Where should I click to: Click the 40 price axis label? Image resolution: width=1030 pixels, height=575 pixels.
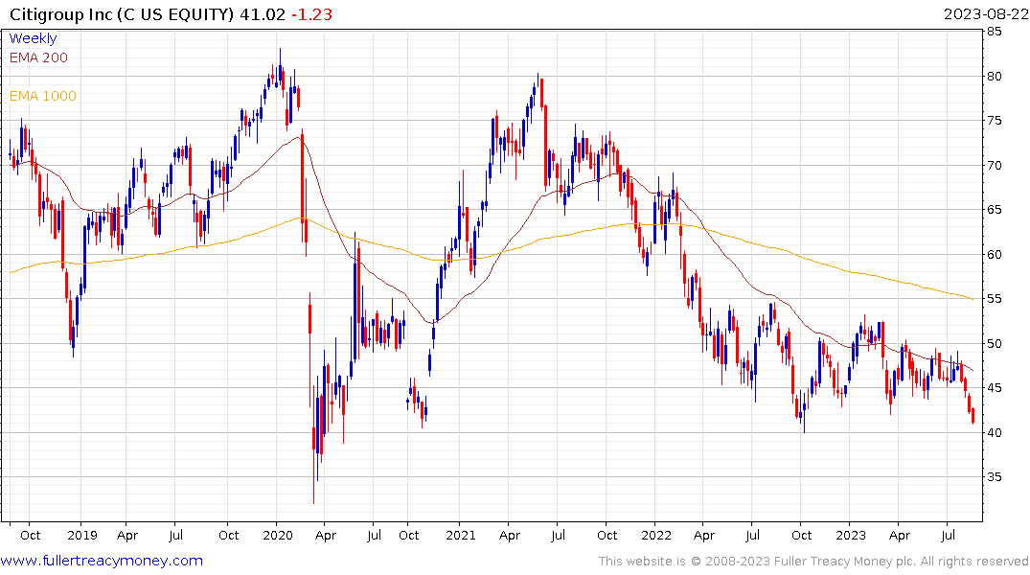(994, 432)
